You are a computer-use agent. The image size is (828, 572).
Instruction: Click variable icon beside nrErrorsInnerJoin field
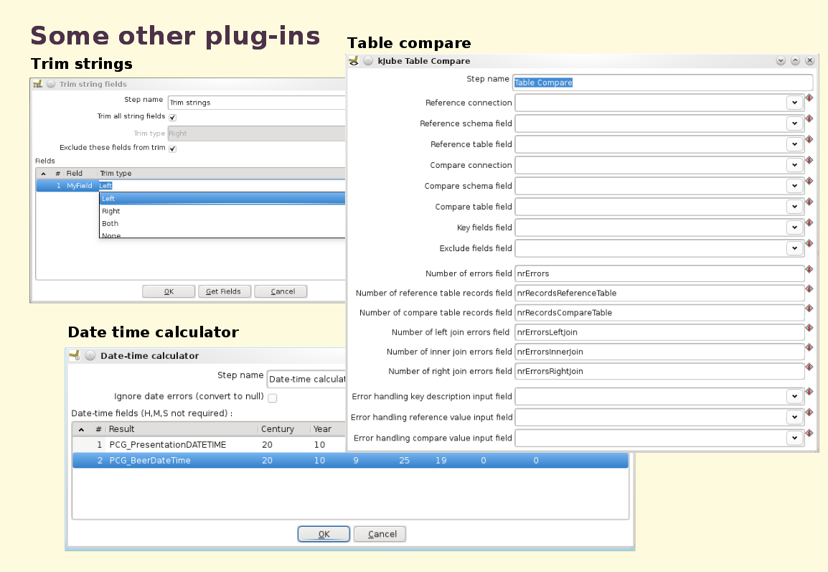(x=809, y=347)
